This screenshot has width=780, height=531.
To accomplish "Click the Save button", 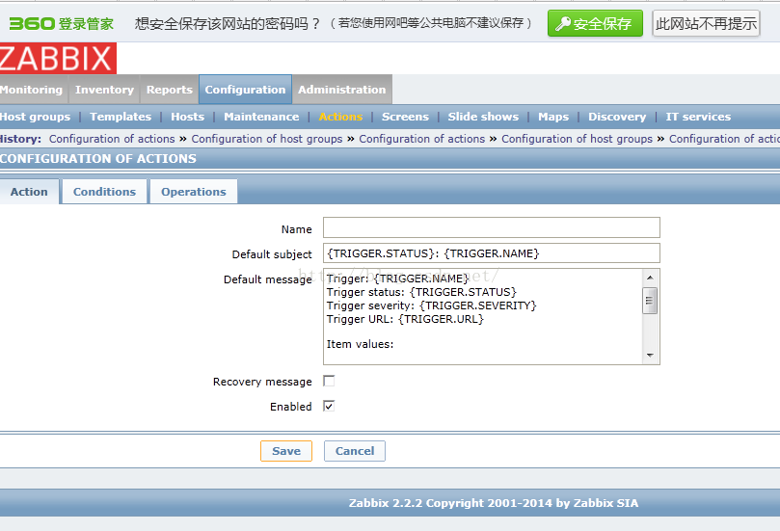I will pos(286,451).
